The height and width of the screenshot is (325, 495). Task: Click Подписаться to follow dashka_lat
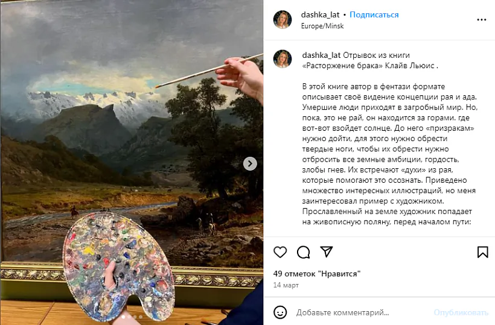pyautogui.click(x=374, y=15)
